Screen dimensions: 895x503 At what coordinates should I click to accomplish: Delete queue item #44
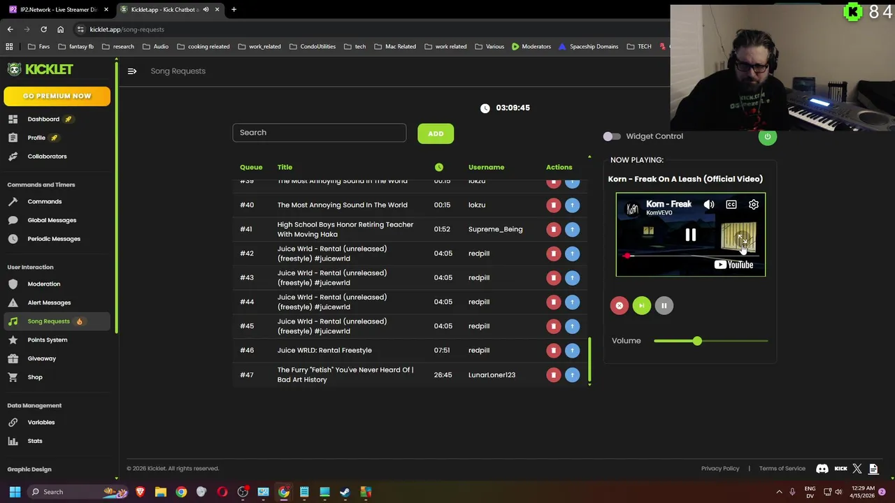553,302
